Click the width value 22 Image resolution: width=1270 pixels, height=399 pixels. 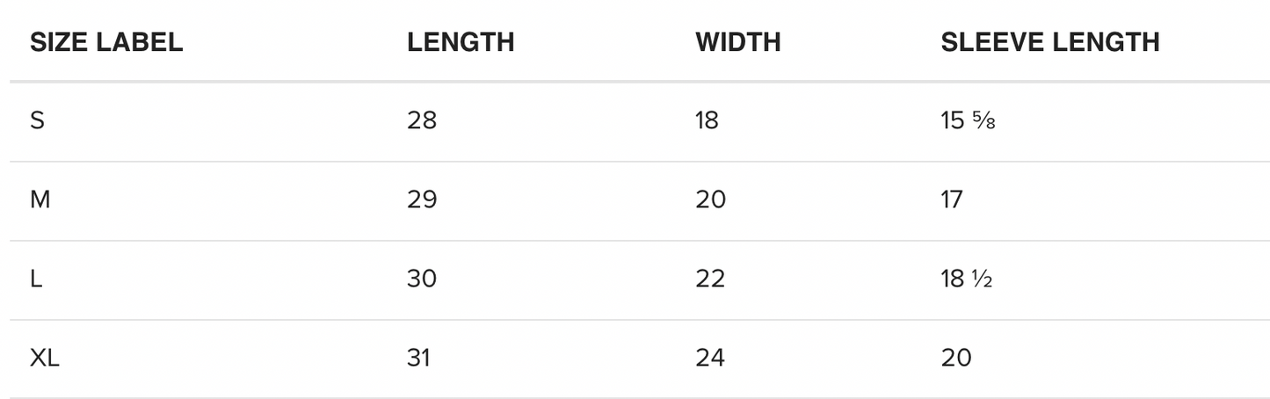(x=710, y=279)
